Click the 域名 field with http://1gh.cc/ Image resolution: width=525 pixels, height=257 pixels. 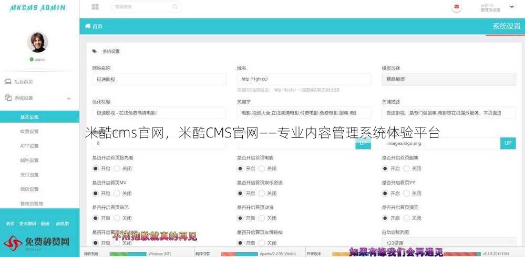[x=304, y=79]
